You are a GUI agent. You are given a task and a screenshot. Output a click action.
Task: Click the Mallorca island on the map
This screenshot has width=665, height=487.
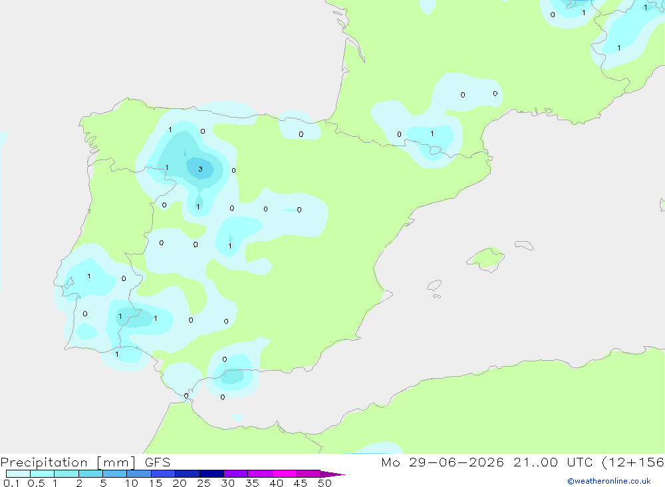tap(486, 258)
